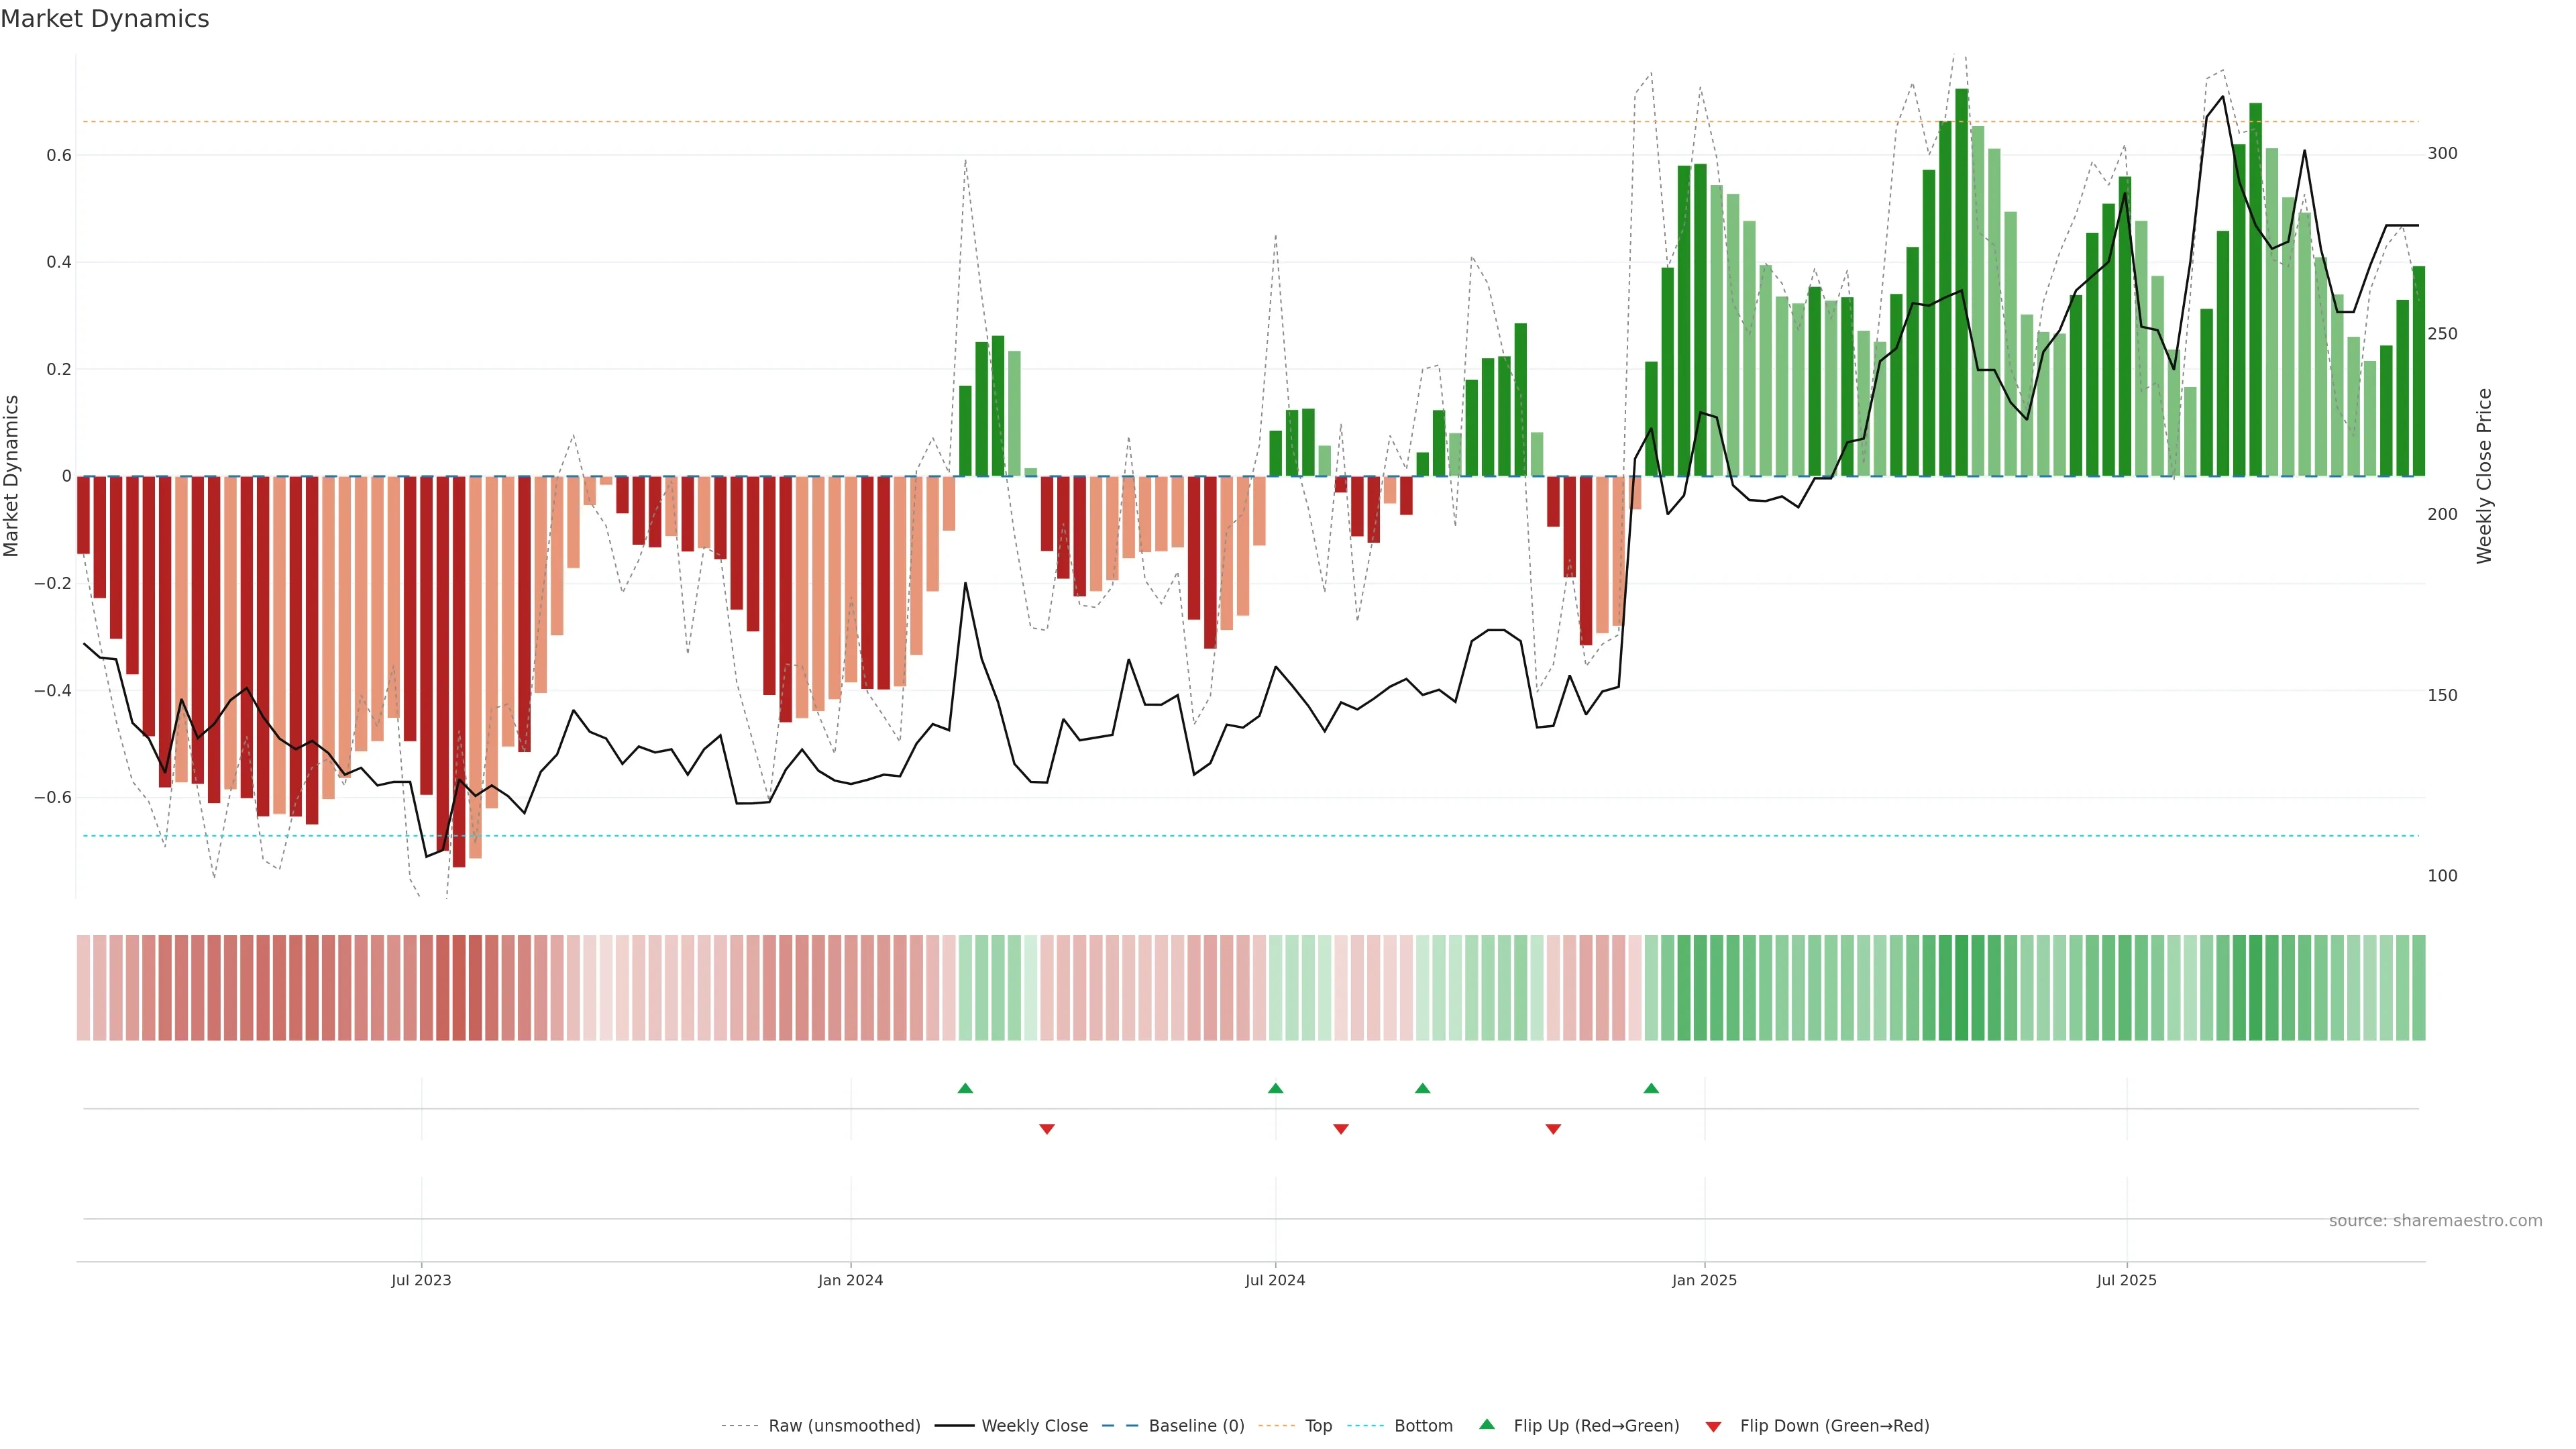Viewport: 2576px width, 1449px height.
Task: Click the last green flip-up marker
Action: click(x=1651, y=1088)
